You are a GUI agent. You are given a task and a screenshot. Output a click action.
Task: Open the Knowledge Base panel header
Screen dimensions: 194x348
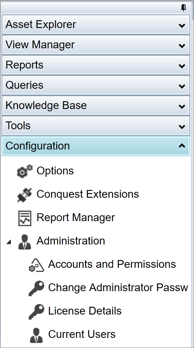coord(96,105)
